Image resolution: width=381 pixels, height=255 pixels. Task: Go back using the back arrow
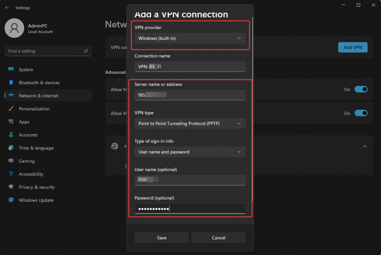click(7, 7)
